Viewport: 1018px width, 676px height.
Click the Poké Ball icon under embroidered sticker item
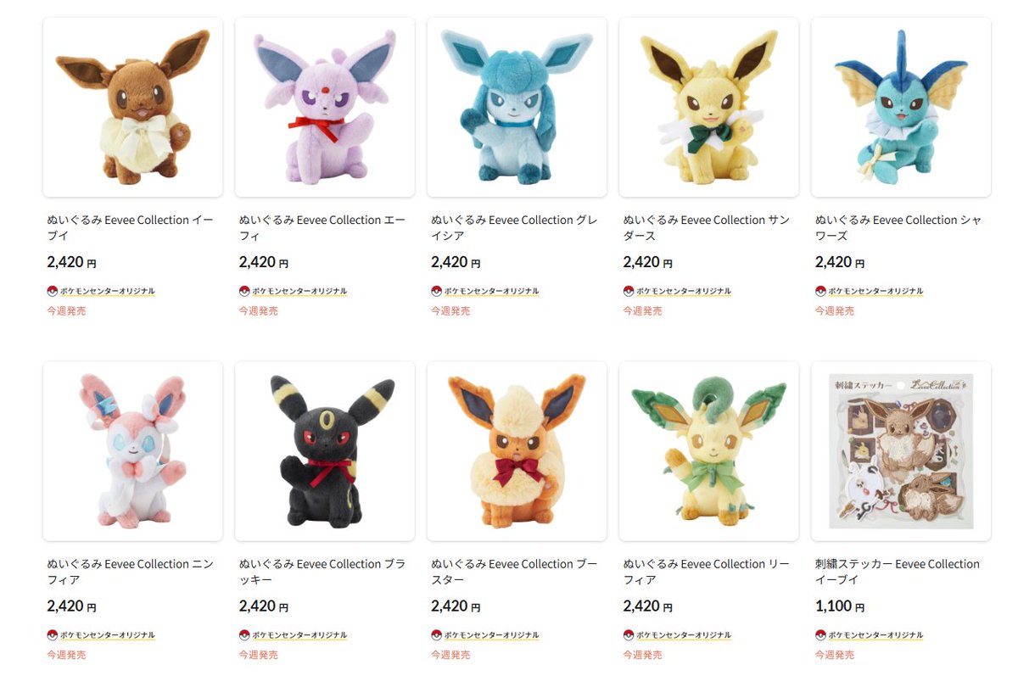point(819,634)
